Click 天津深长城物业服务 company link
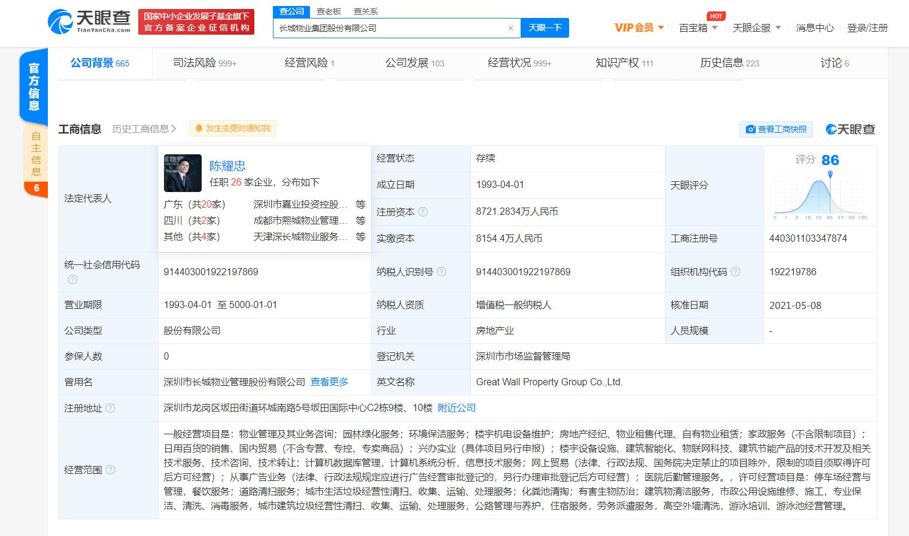The height and width of the screenshot is (536, 909). tap(300, 236)
